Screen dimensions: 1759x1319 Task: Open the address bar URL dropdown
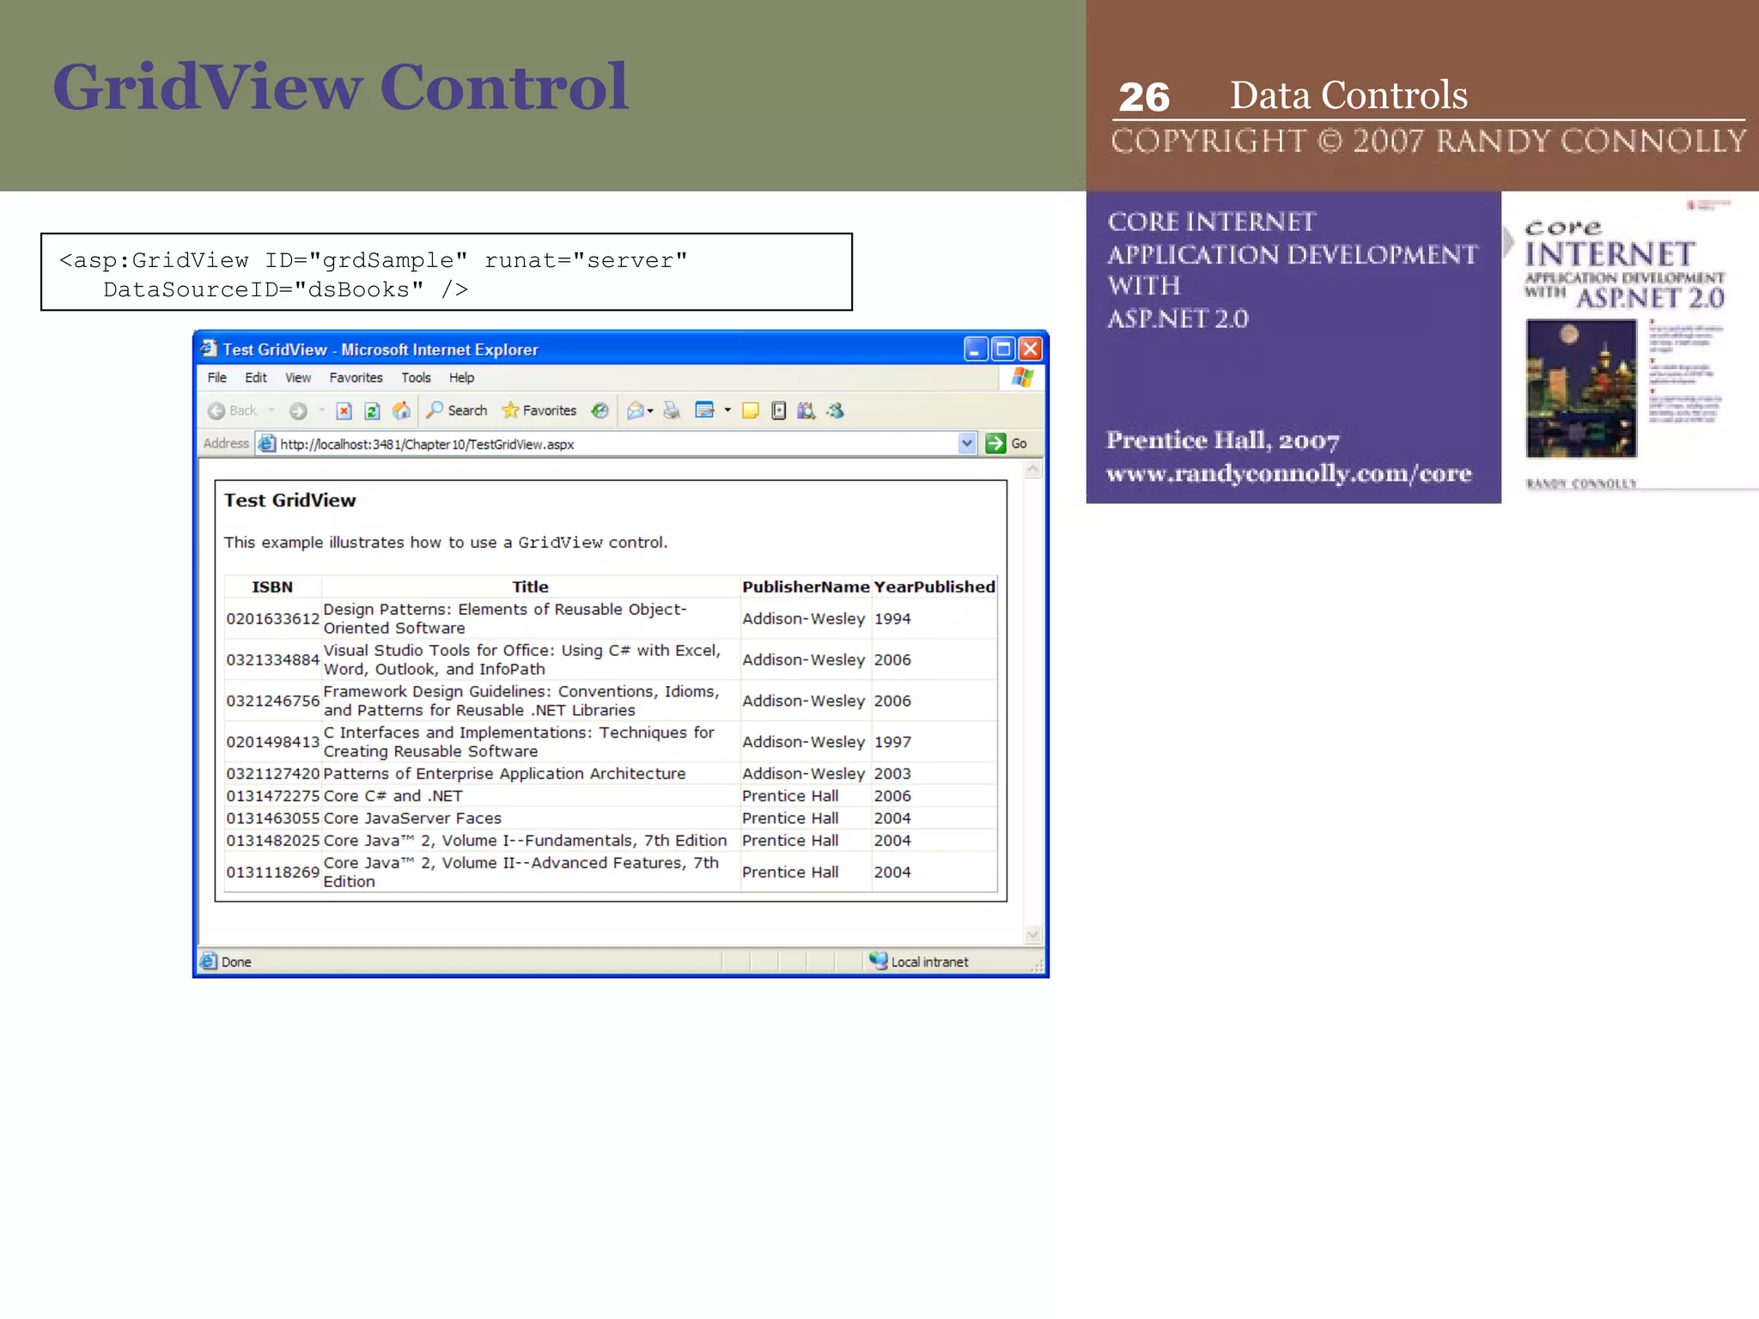[967, 444]
